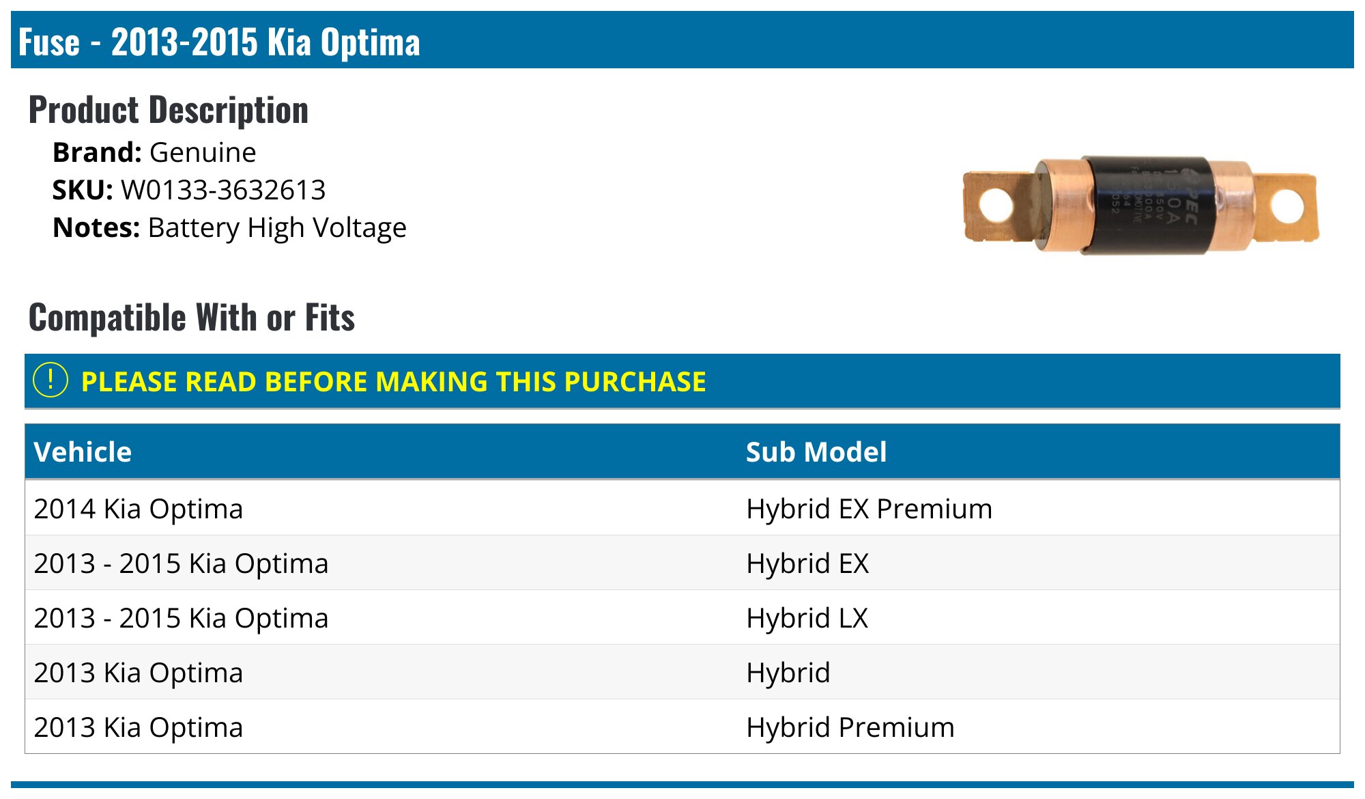Click the 2013 Kia Optima Hybrid Premium vehicle cell

tap(139, 727)
